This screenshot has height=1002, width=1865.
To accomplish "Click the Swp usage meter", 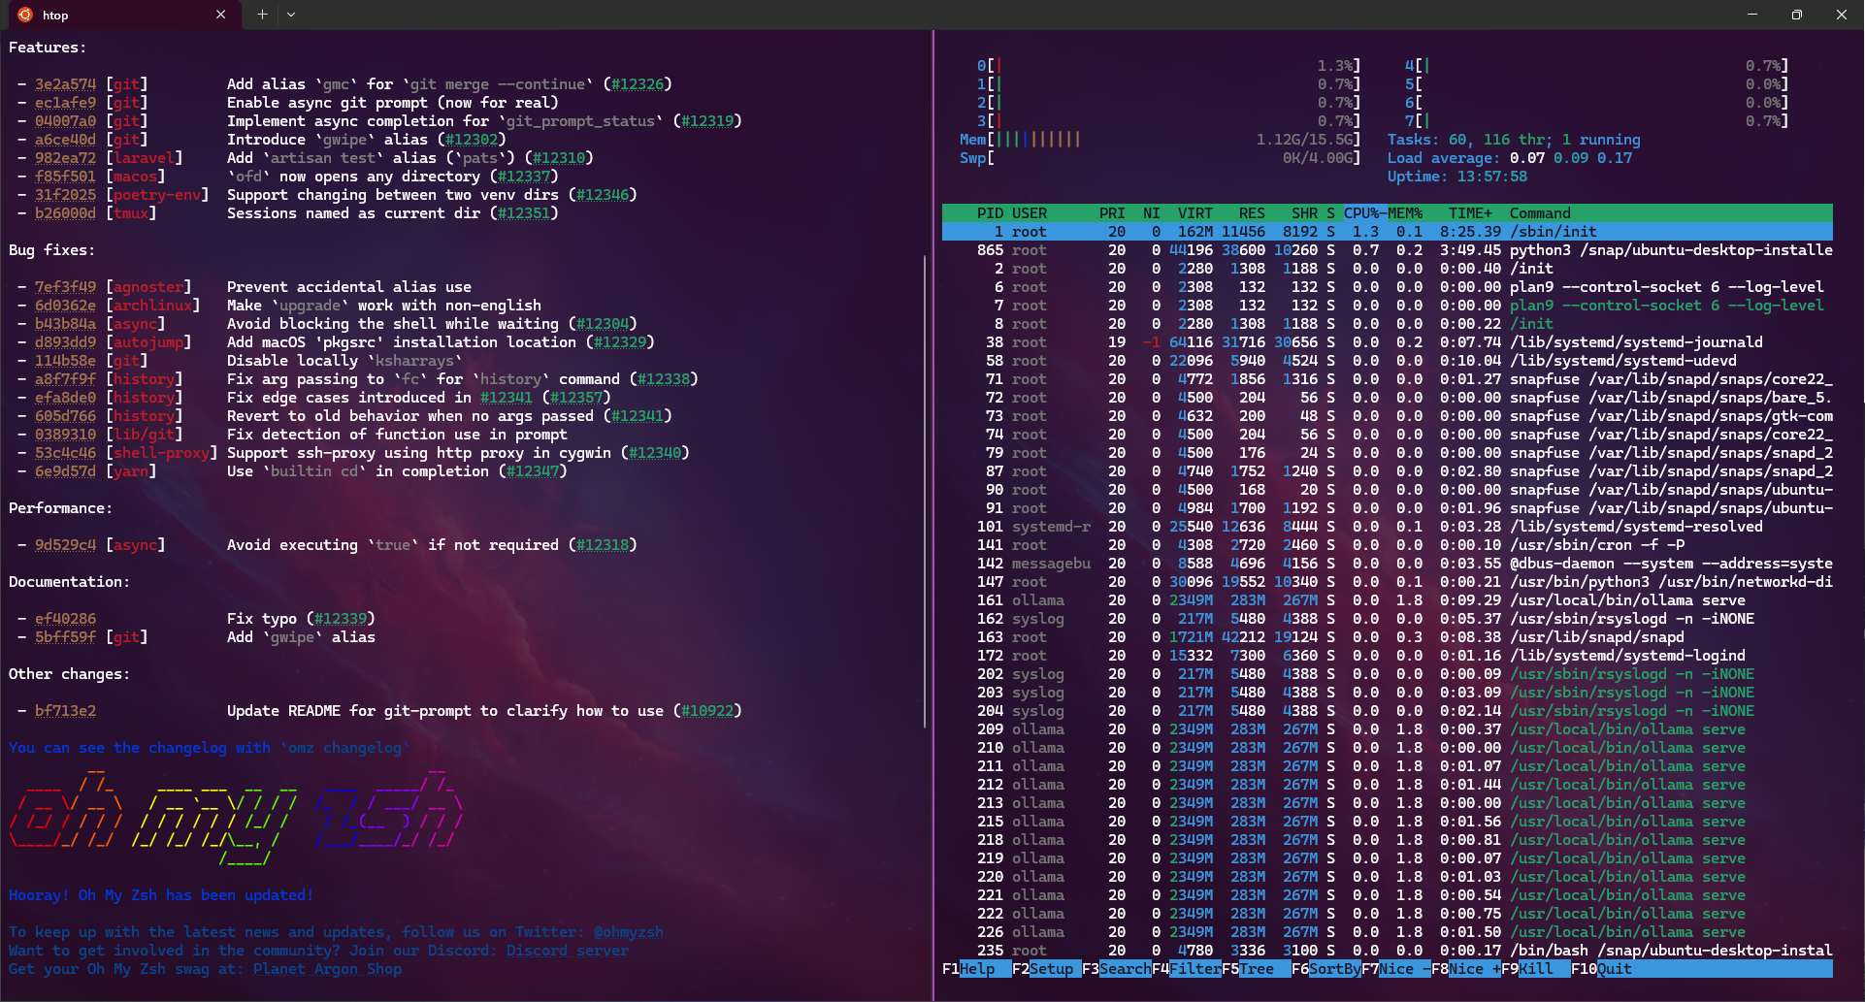I will (x=1160, y=158).
